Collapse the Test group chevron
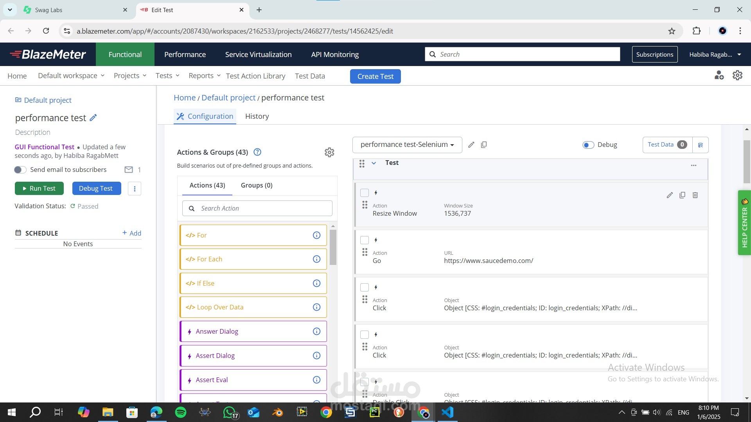Screen dimensions: 751x422 (374, 163)
